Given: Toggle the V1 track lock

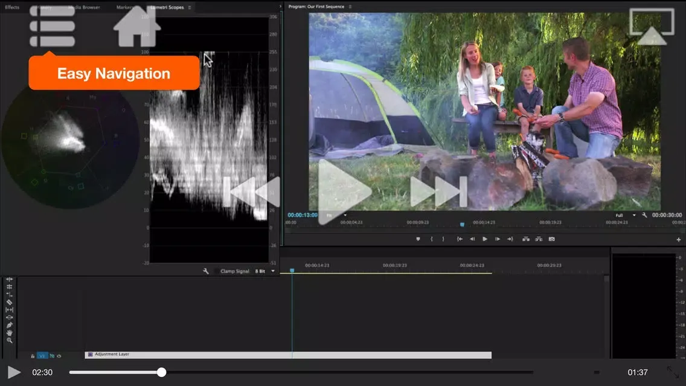Looking at the screenshot, I should [33, 356].
